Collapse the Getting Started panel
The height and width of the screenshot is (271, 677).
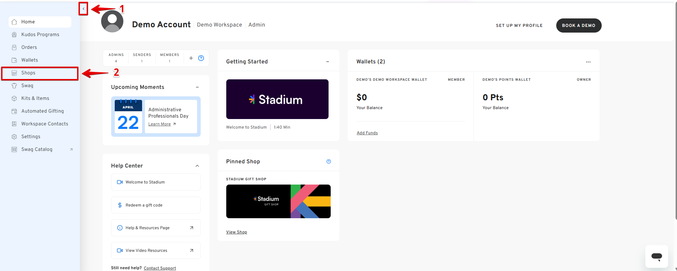327,62
